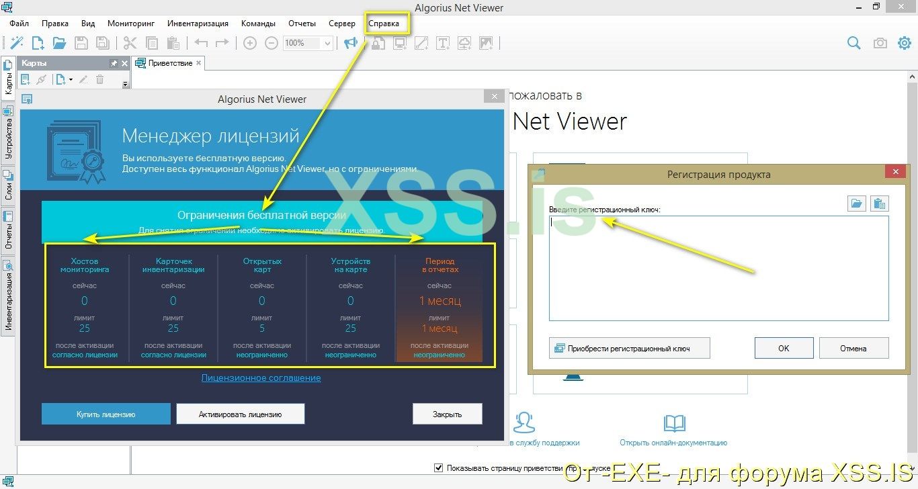Open the Открыть онлайн-документацию link
Screen dimensions: 918x489
coord(673,443)
